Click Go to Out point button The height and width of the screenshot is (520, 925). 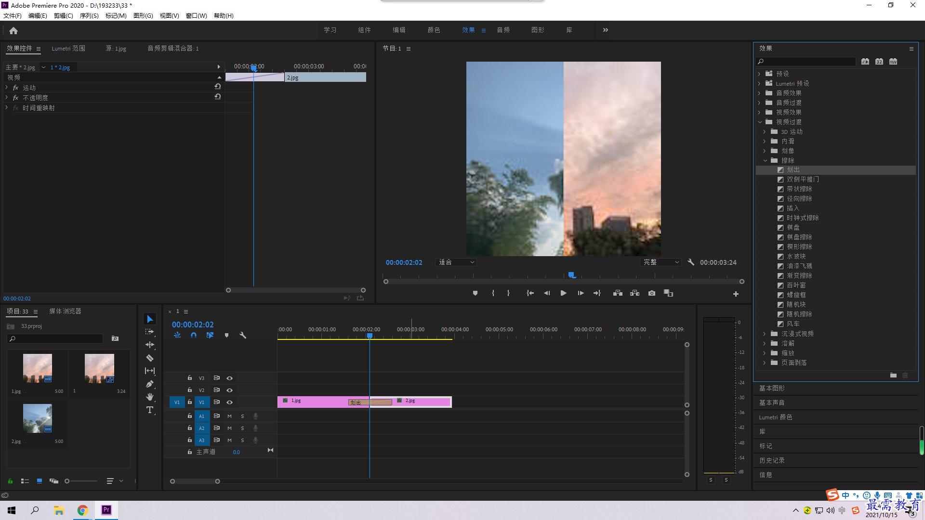pos(597,293)
